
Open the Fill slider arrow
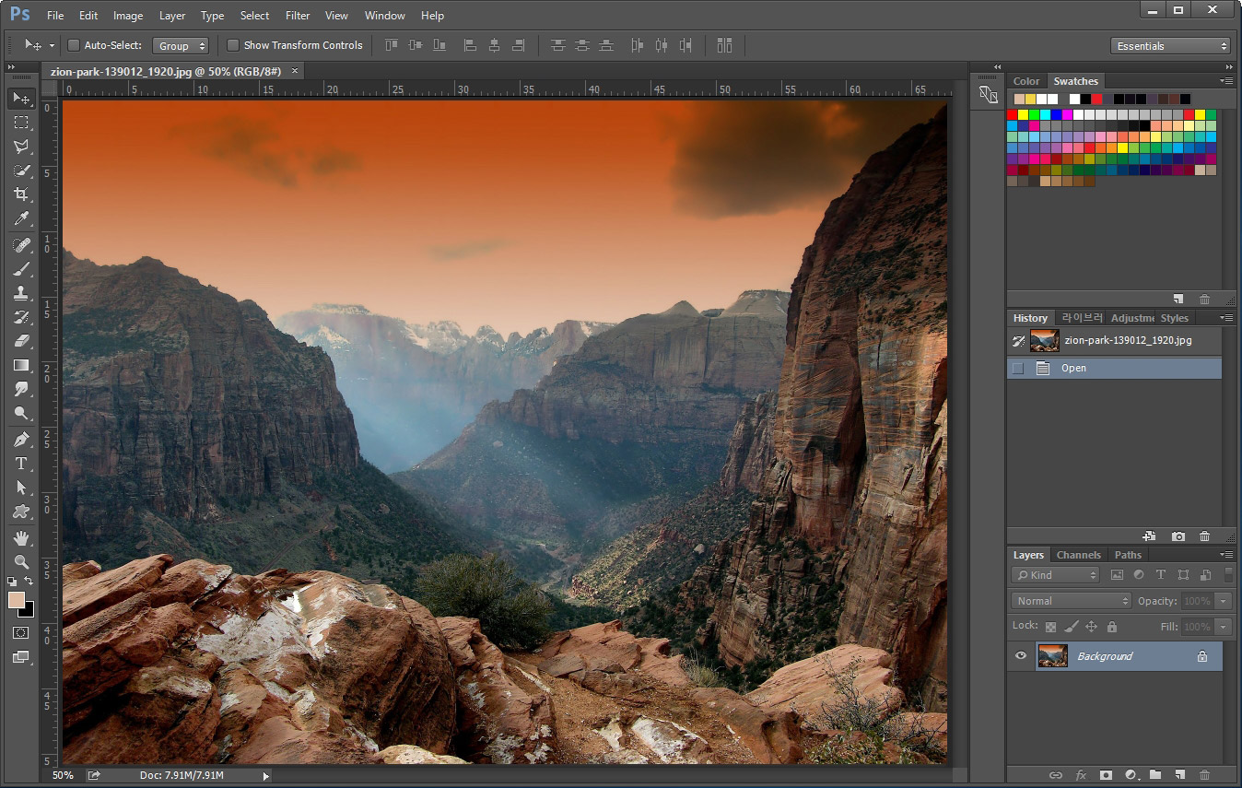(x=1224, y=627)
